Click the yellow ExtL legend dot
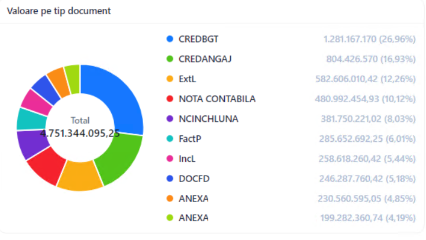This screenshot has width=426, height=240. coord(170,79)
